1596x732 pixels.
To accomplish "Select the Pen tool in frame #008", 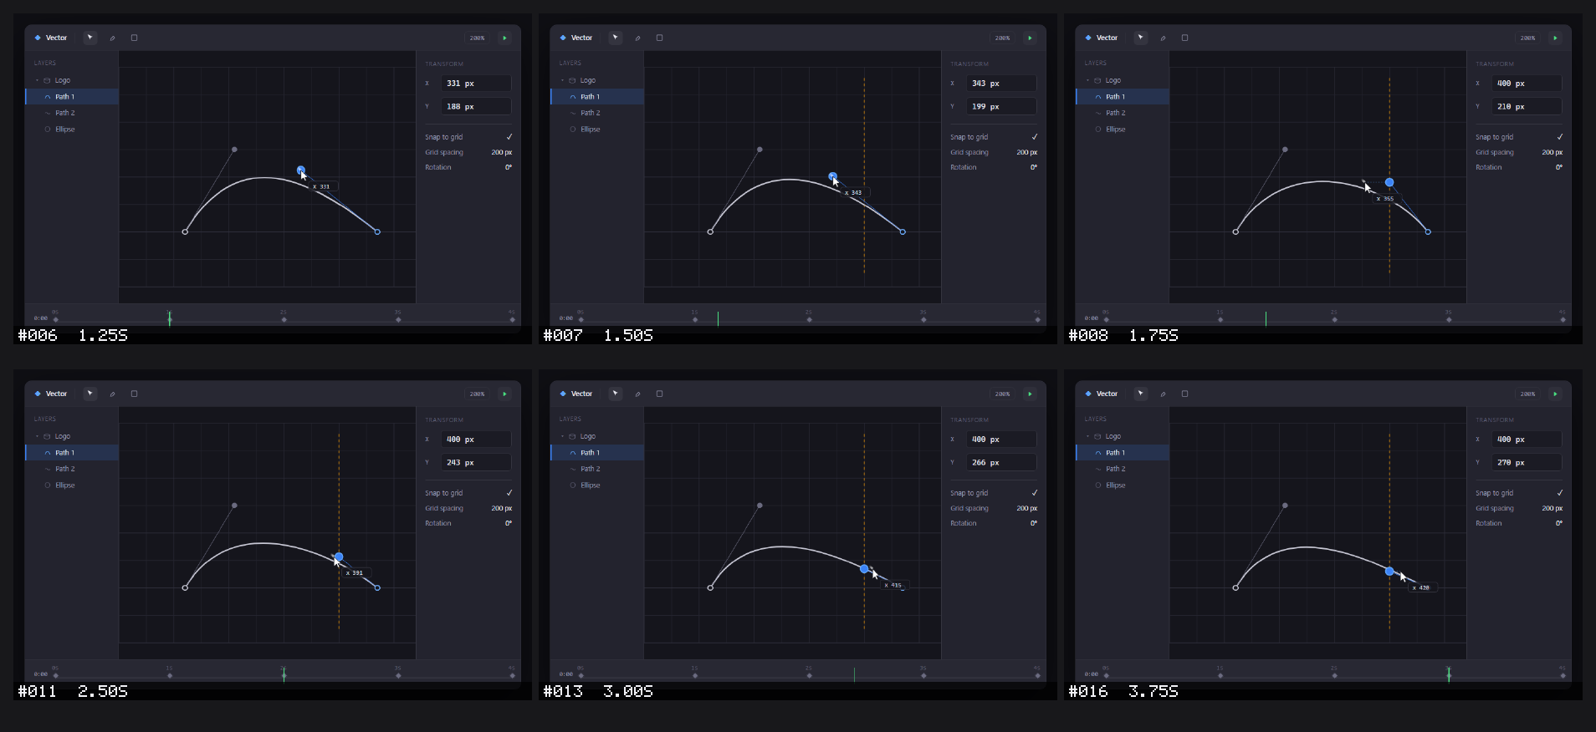I will coord(1163,38).
